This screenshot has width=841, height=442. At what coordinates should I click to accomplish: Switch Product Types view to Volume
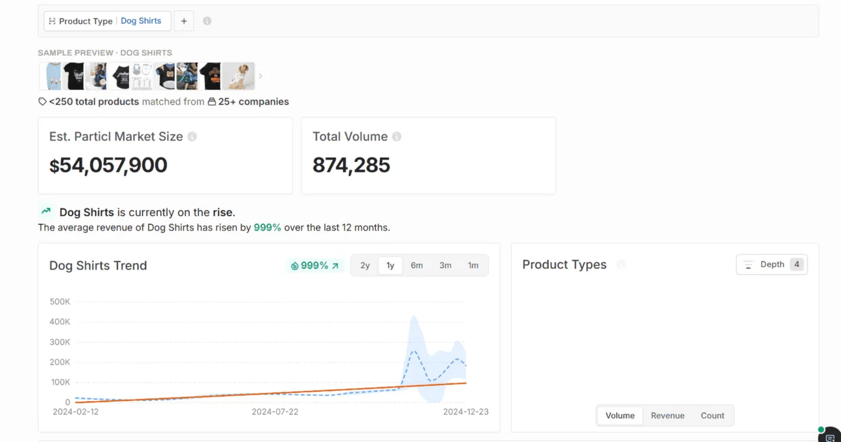pos(620,416)
